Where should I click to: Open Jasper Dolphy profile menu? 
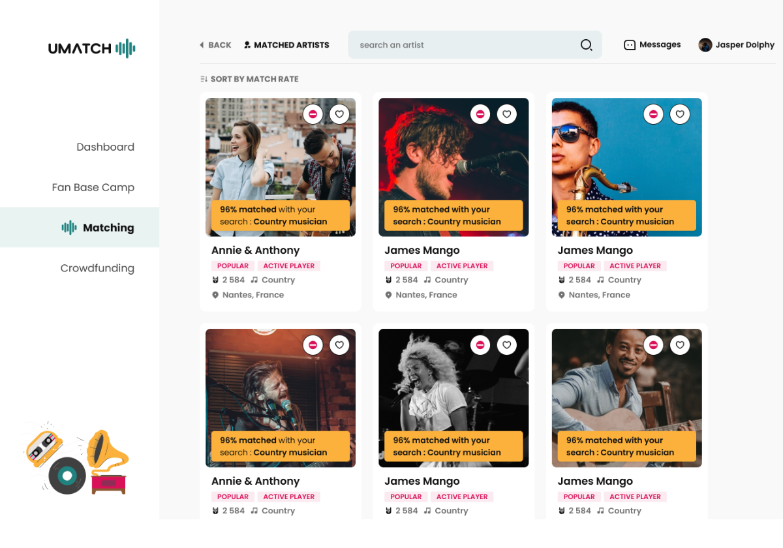736,45
